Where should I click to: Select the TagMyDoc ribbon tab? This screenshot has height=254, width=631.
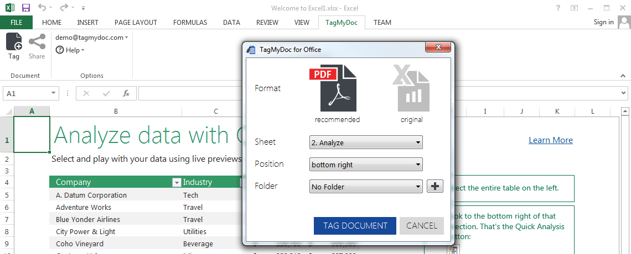coord(342,23)
